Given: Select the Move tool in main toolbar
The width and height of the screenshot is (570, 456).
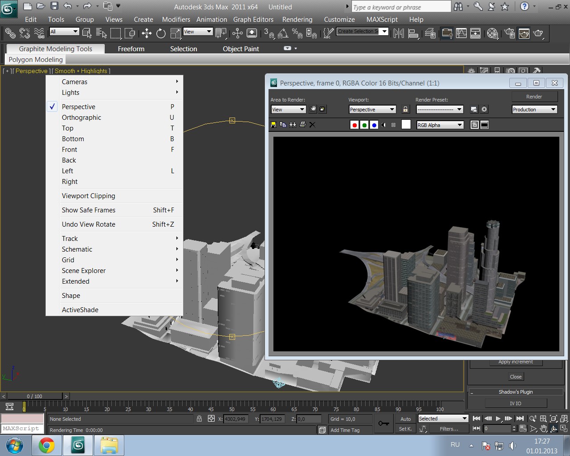Looking at the screenshot, I should (147, 33).
